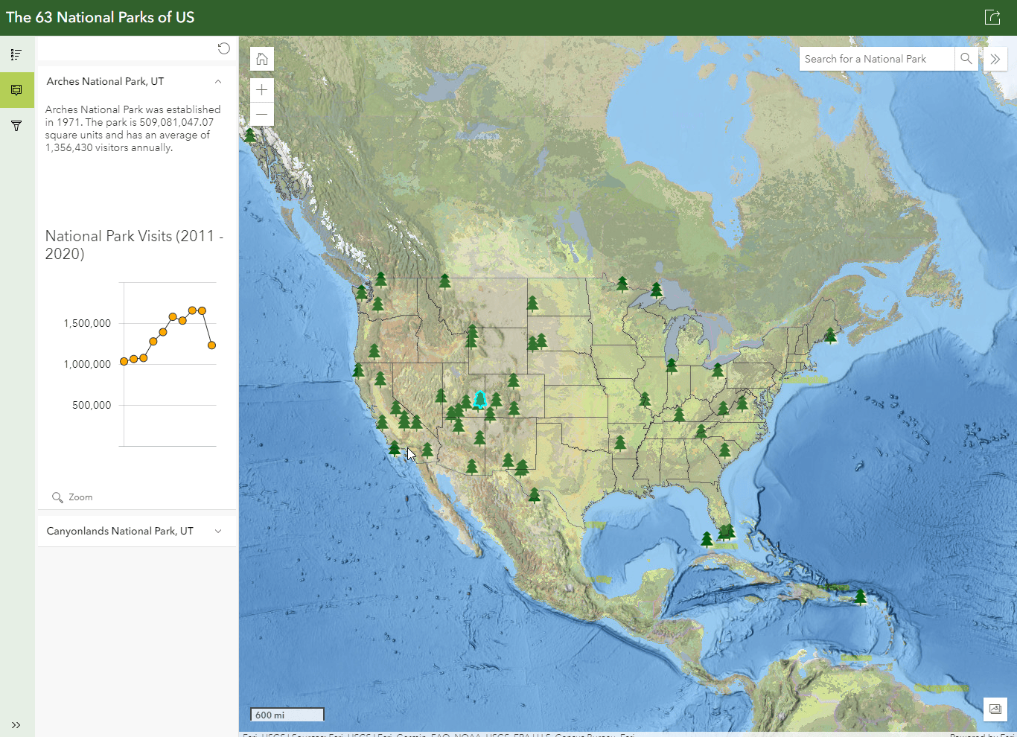The width and height of the screenshot is (1017, 737).
Task: Zoom out of the map with minus button
Action: pos(262,114)
